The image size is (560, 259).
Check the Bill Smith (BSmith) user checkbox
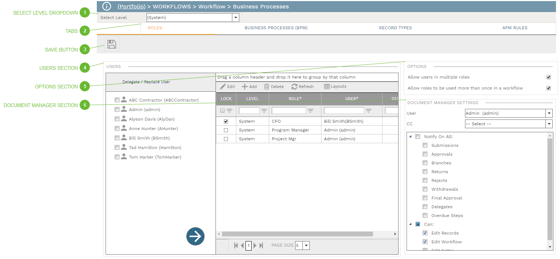click(117, 138)
